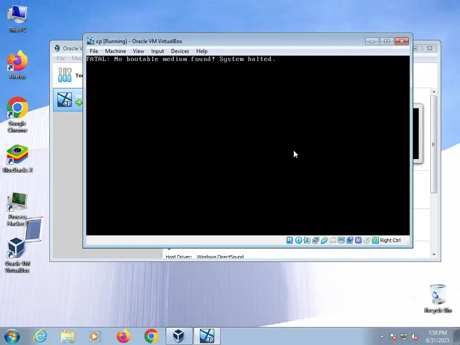Click the network adapters status icon

(x=316, y=240)
